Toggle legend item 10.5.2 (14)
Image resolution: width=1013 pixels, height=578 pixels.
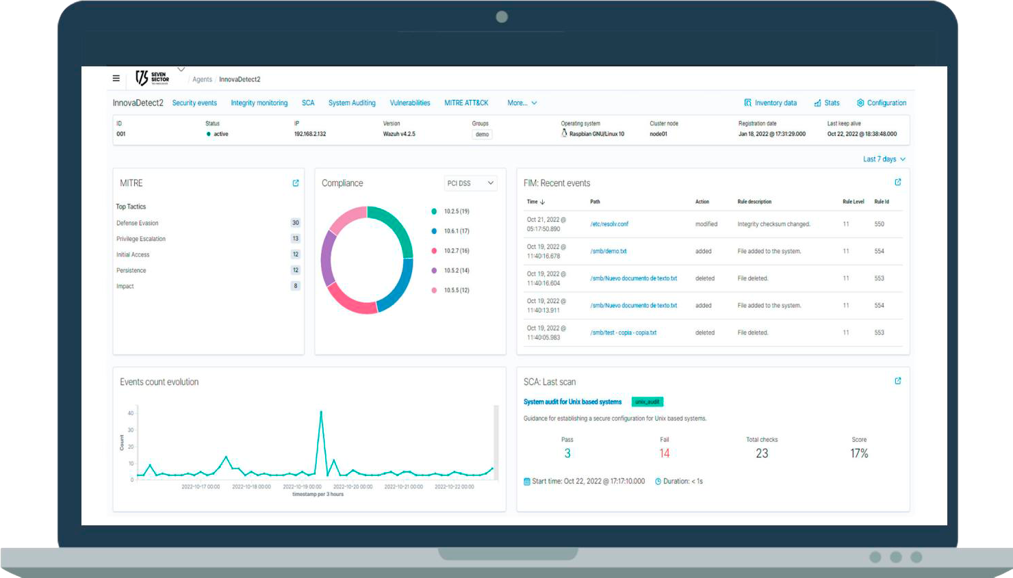pos(451,271)
